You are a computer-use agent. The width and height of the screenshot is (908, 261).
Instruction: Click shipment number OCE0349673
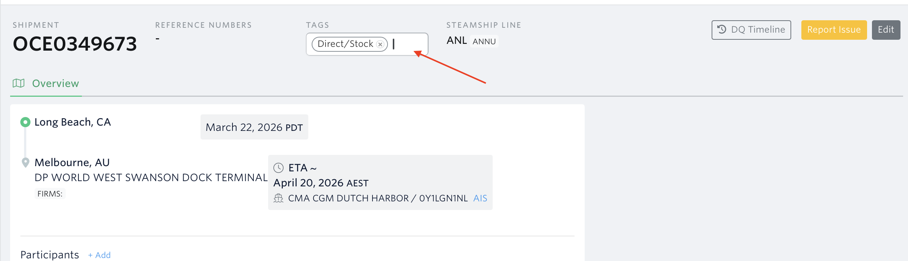(75, 44)
